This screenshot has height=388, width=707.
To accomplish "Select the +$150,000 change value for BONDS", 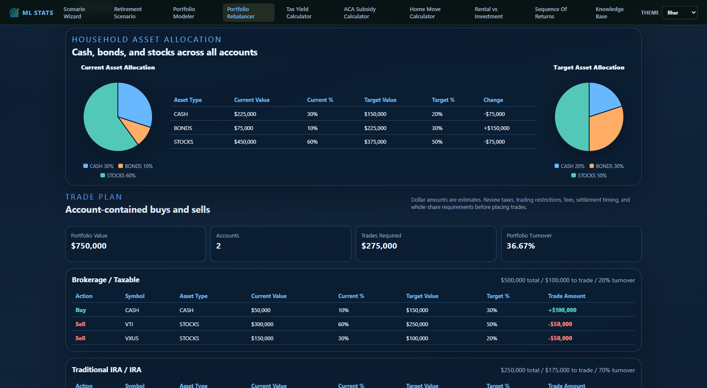I will click(x=497, y=128).
